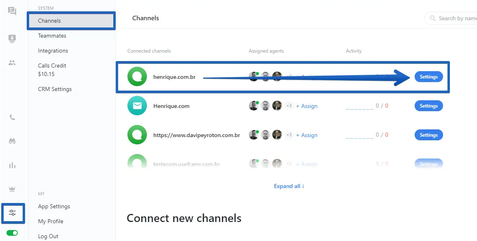Open Integrations section
Screen dimensions: 477x241
(53, 51)
